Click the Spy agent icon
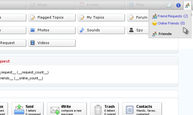The height and width of the screenshot is (115, 193). [x=131, y=30]
